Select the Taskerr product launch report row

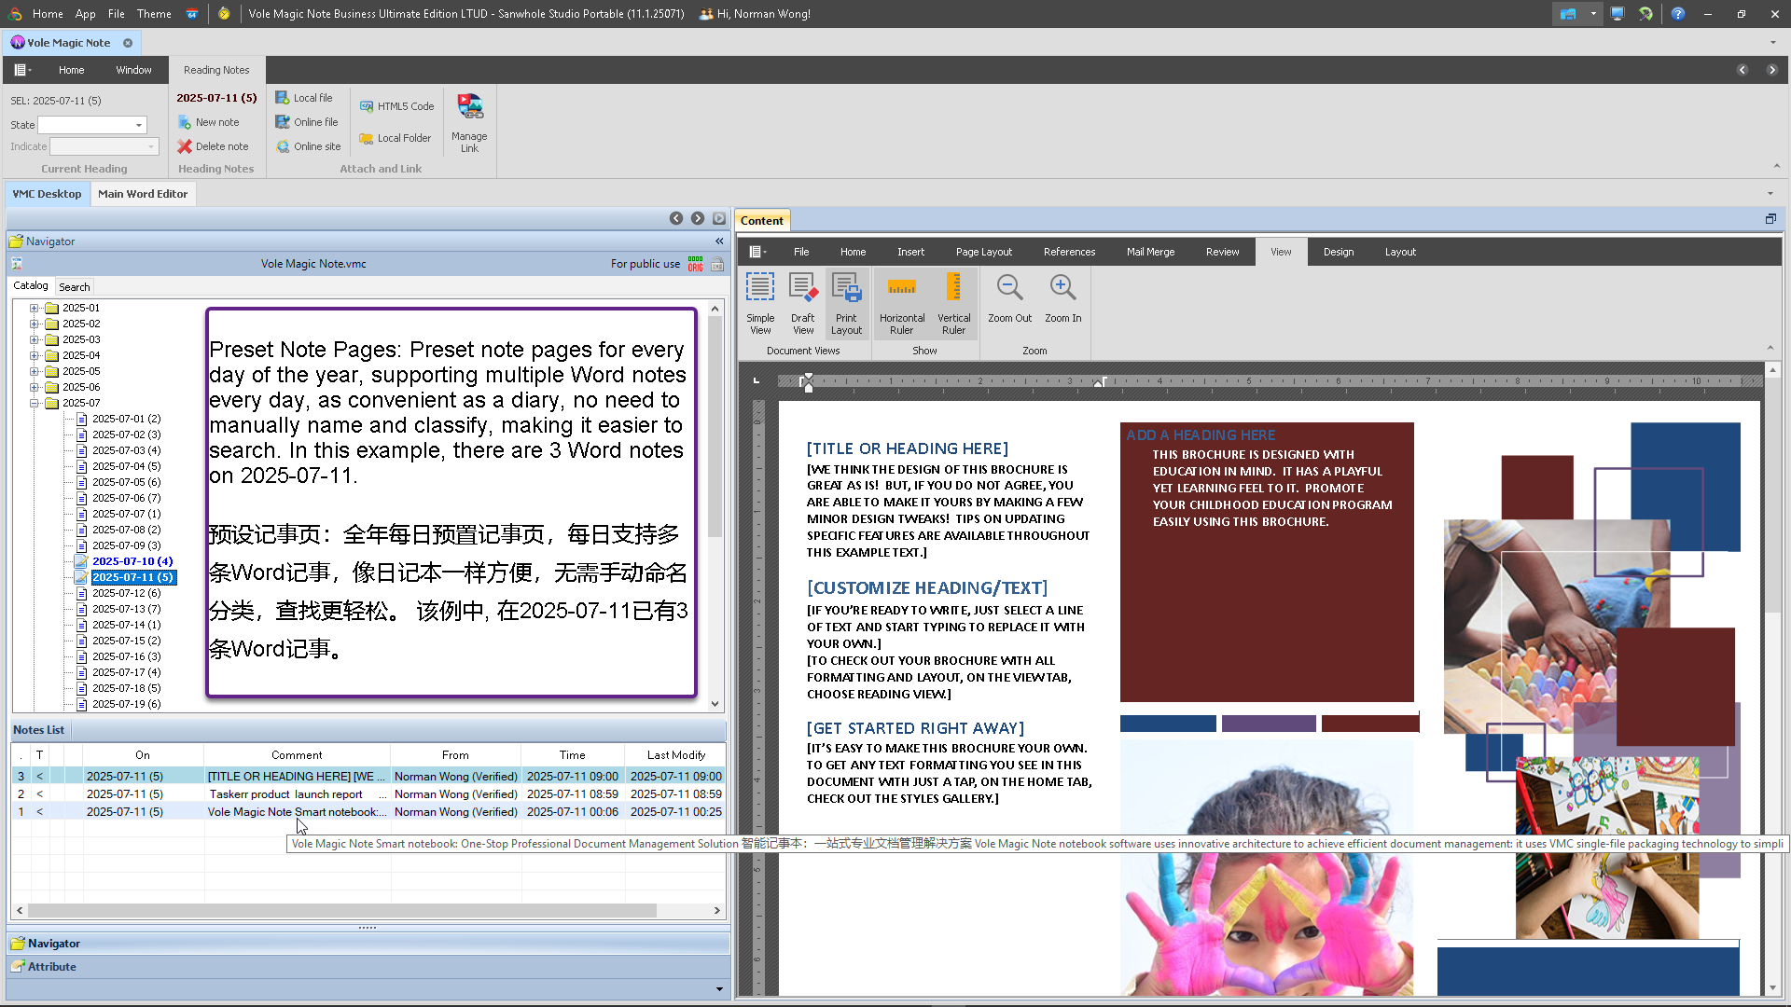[368, 794]
